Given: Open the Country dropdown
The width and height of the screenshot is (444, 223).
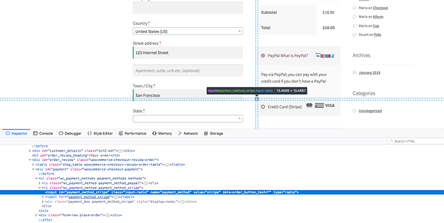Looking at the screenshot, I should [188, 31].
